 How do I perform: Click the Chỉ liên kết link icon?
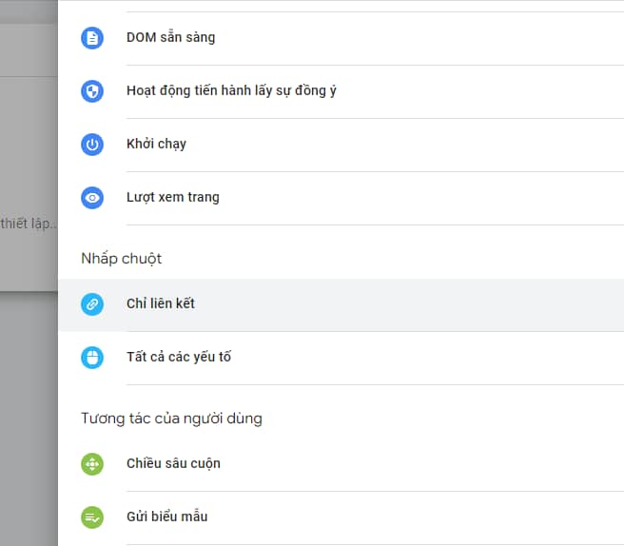[x=92, y=304]
